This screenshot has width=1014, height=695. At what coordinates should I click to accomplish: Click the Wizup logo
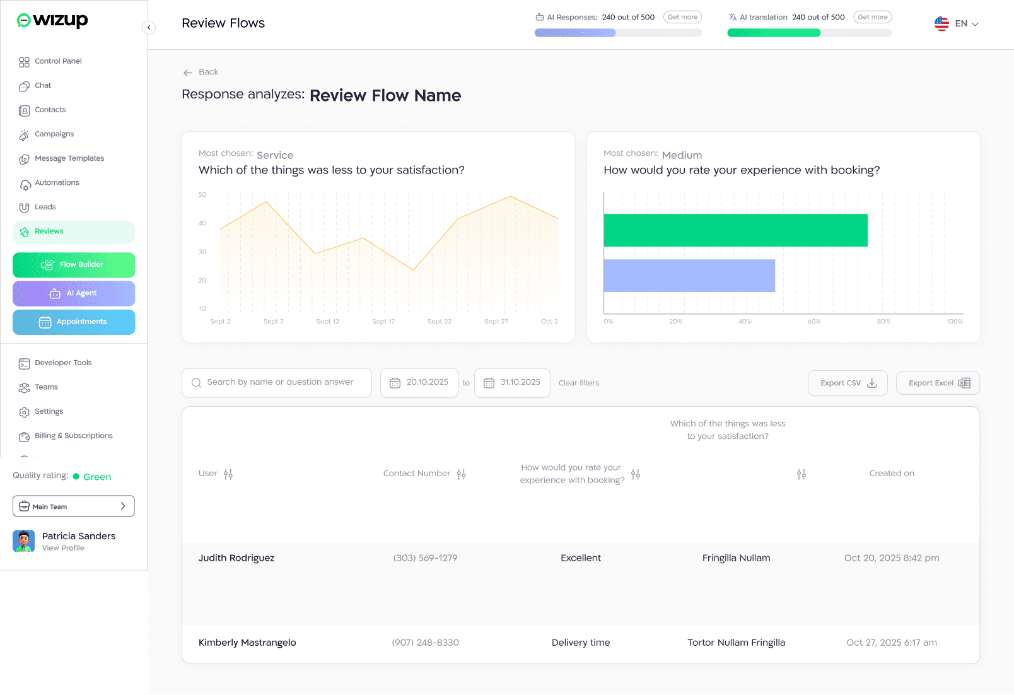click(52, 20)
